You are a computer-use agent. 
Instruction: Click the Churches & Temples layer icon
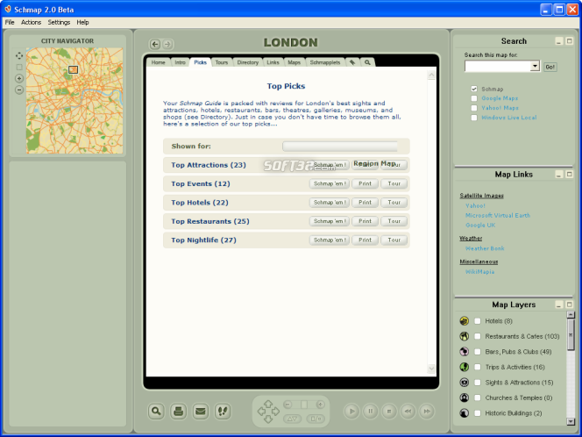[464, 398]
